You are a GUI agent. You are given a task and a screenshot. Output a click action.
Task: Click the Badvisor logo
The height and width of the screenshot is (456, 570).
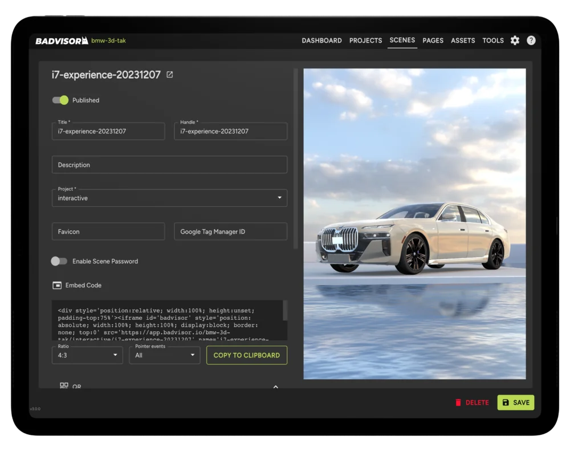pos(62,40)
